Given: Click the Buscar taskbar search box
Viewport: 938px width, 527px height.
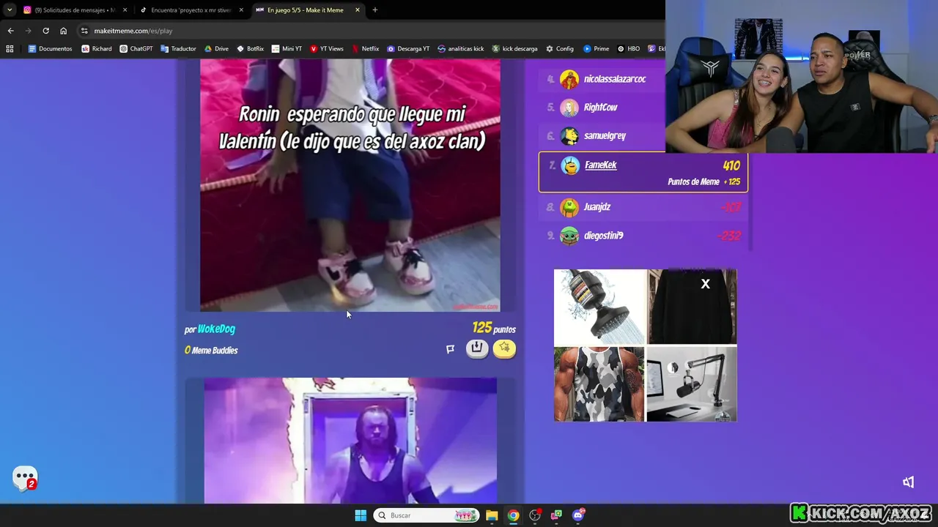Looking at the screenshot, I should pyautogui.click(x=426, y=515).
